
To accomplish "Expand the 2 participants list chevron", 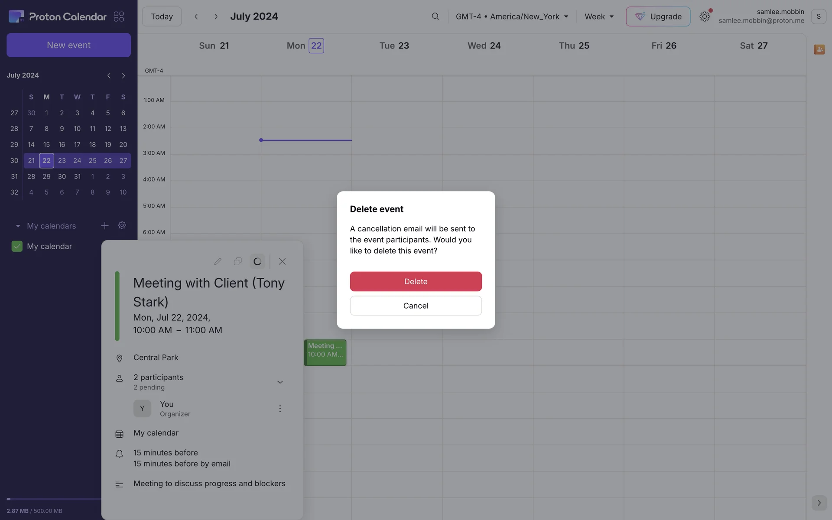I will [x=280, y=382].
